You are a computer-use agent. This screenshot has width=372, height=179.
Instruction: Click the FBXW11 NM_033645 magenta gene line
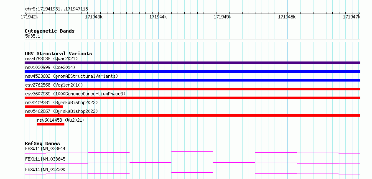pyautogui.click(x=192, y=163)
